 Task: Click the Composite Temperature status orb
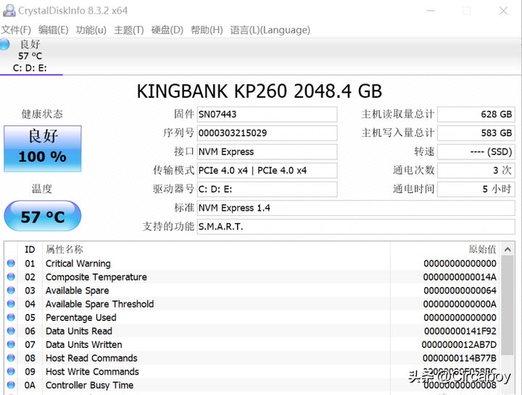pos(11,277)
